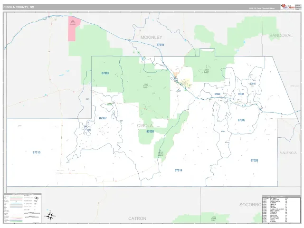Image resolution: width=304 pixels, height=228 pixels.
Task: Click ZIP code label 87020
Action: coord(150,132)
